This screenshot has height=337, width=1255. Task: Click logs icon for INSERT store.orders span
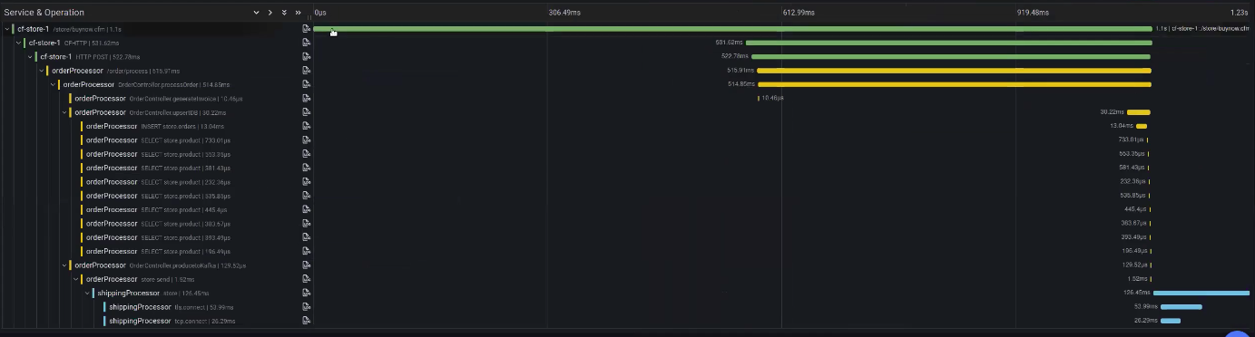point(306,126)
